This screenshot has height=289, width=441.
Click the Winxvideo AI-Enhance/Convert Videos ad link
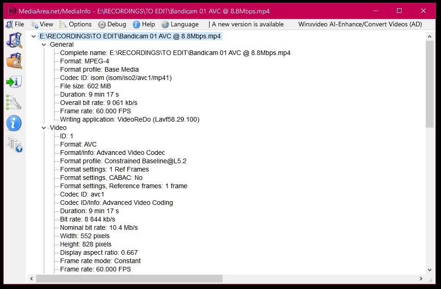click(x=360, y=25)
